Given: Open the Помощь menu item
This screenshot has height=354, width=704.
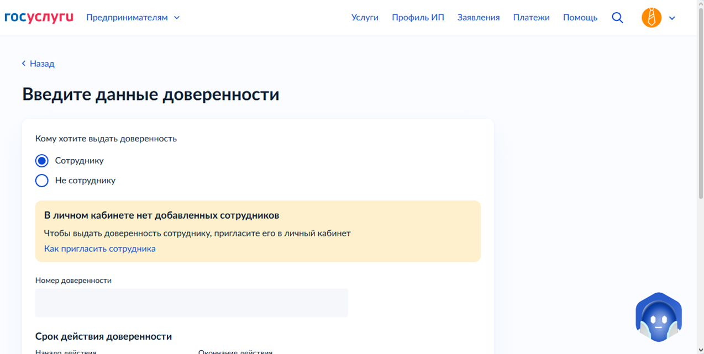Looking at the screenshot, I should 580,18.
